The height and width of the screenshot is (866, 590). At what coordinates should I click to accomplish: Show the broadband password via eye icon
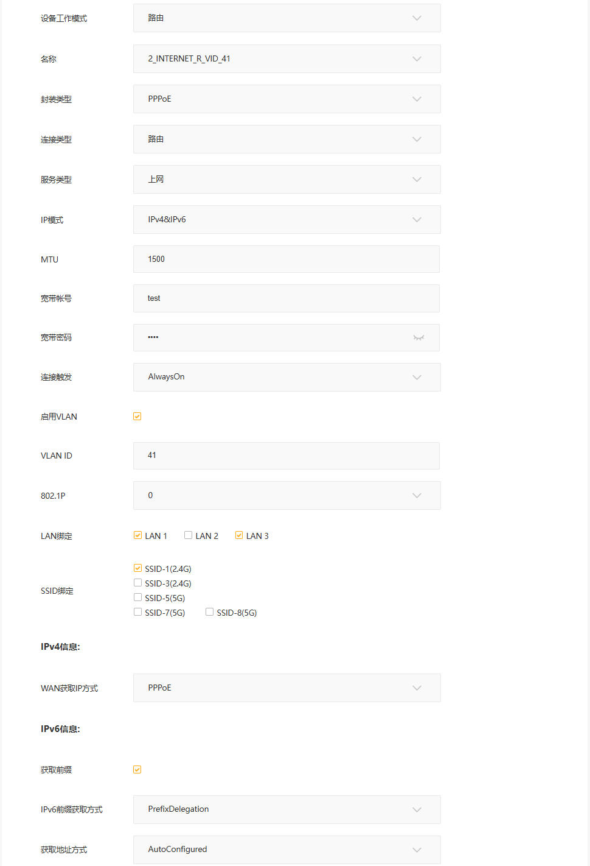(418, 337)
